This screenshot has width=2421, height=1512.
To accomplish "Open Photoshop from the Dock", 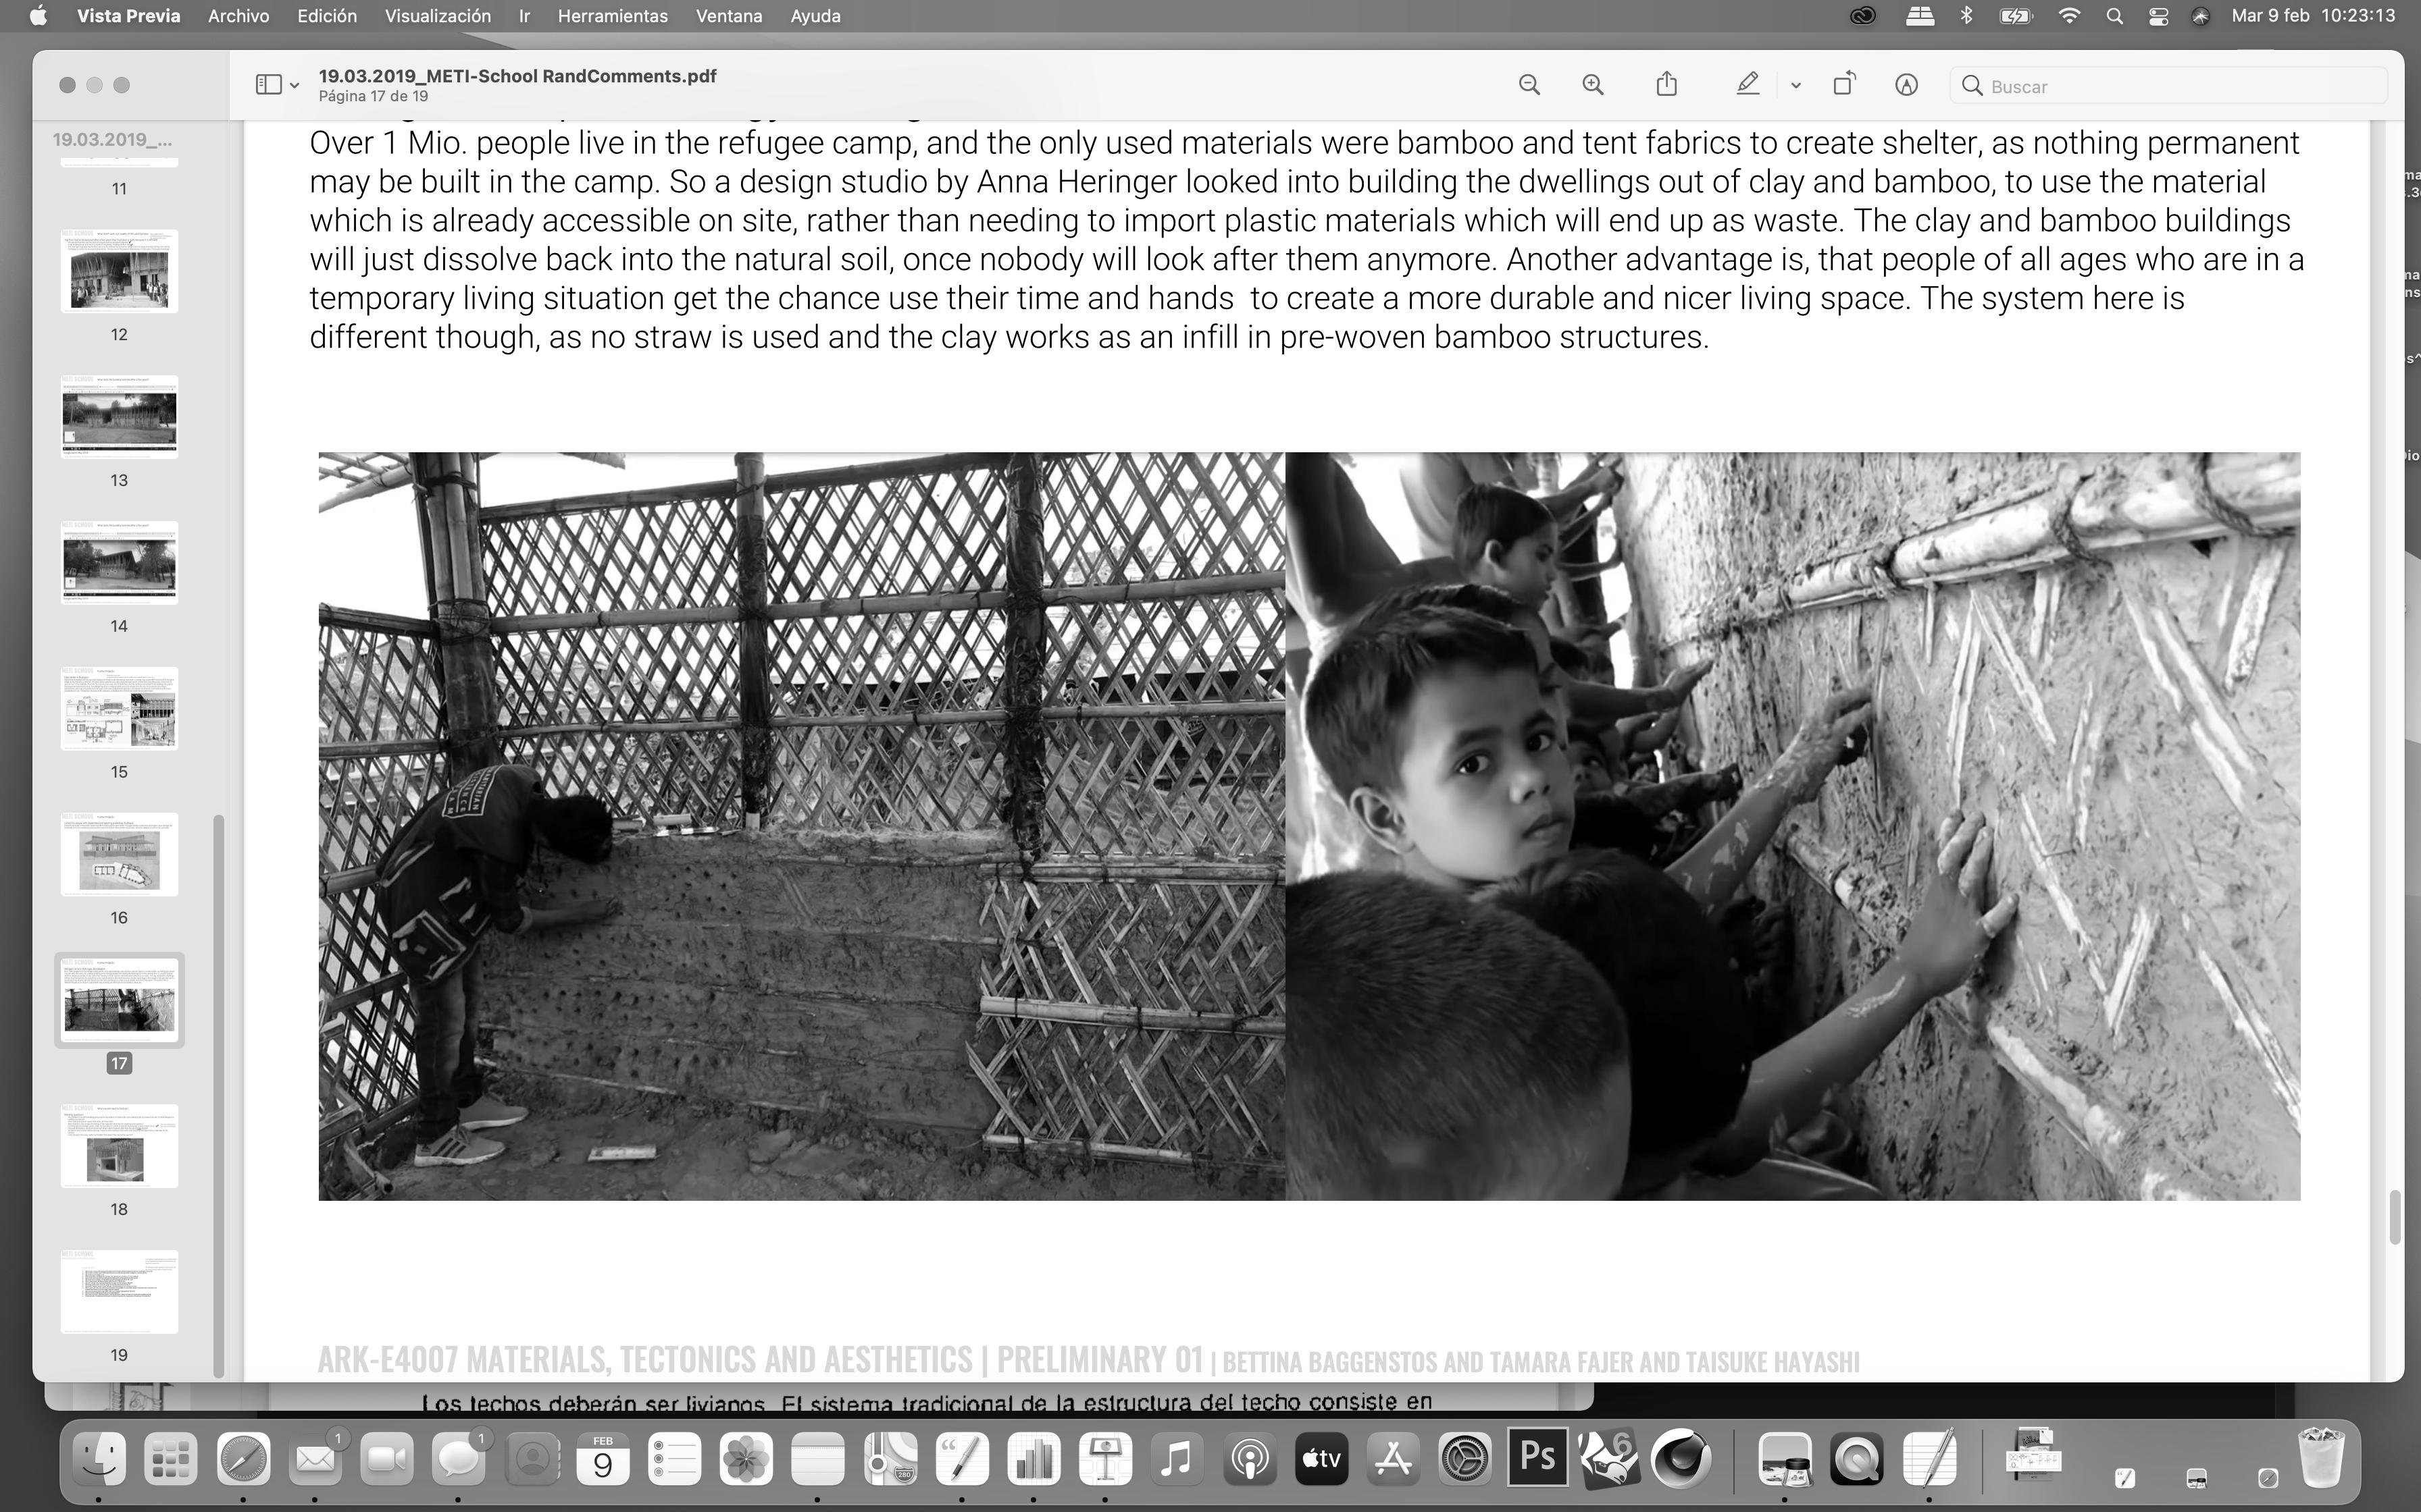I will coord(1537,1459).
